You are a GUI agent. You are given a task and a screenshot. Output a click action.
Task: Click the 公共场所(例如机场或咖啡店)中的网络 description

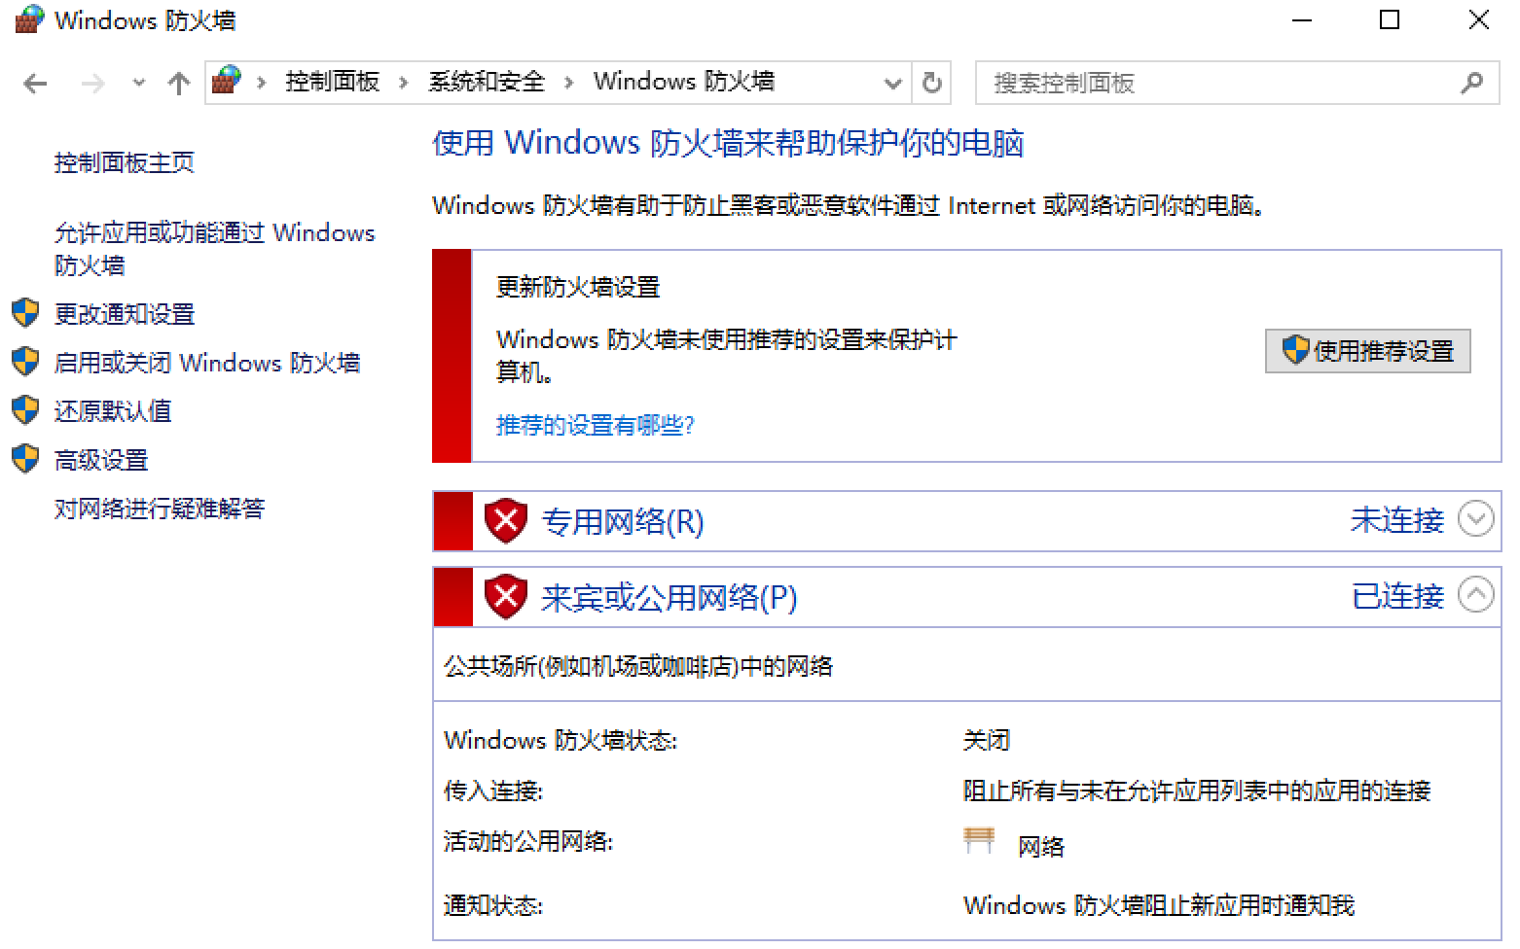[638, 666]
